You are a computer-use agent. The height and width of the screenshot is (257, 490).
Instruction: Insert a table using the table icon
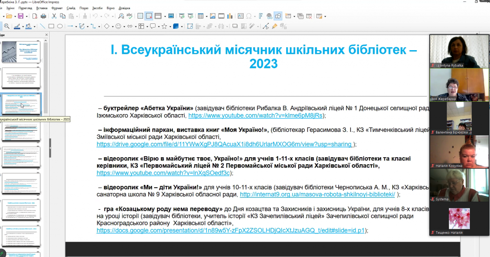click(x=200, y=16)
